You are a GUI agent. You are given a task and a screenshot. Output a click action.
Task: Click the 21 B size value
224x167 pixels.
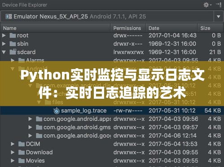coord(215,52)
